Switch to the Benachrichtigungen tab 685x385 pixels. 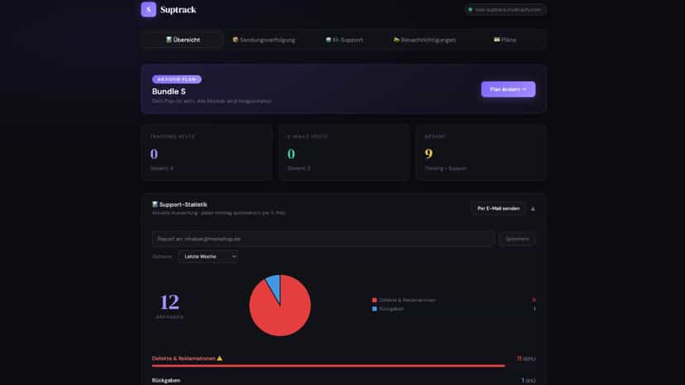click(424, 40)
